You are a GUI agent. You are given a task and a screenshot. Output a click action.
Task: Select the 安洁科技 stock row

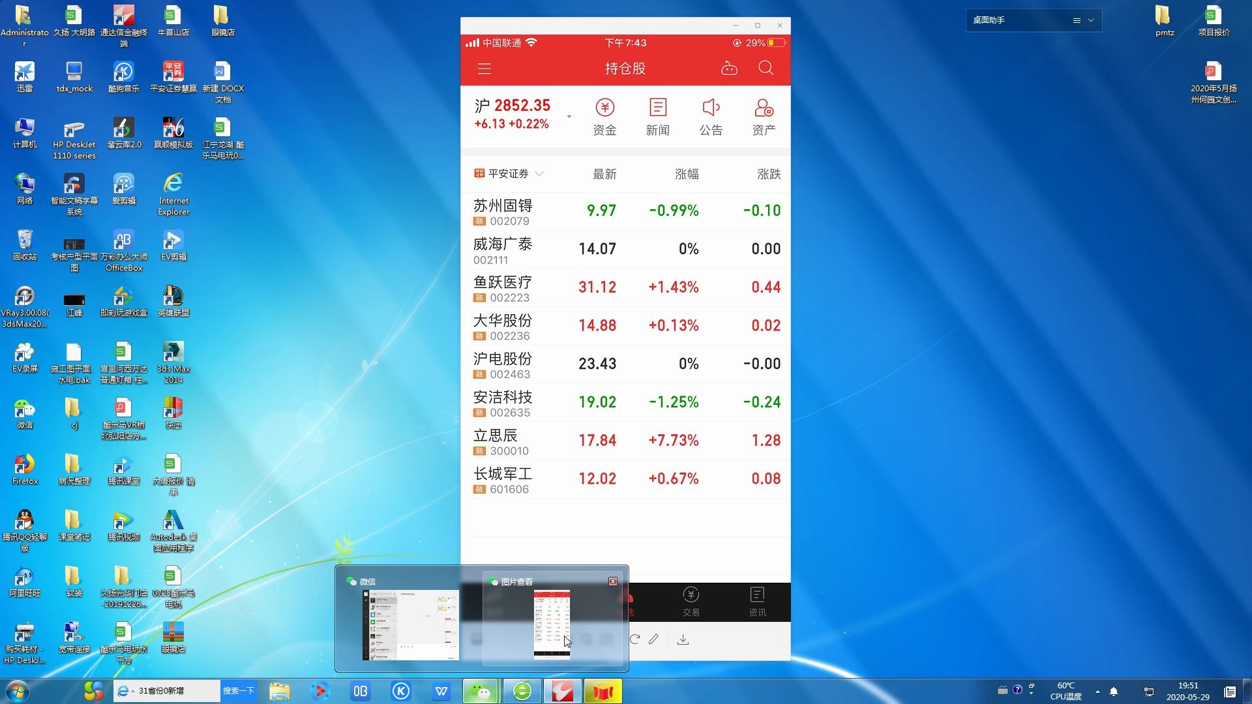625,403
